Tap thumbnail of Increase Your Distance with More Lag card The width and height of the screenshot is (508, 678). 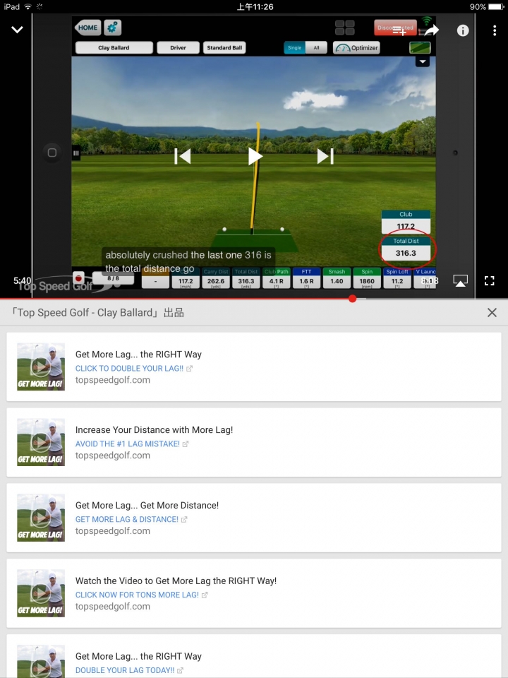[41, 442]
